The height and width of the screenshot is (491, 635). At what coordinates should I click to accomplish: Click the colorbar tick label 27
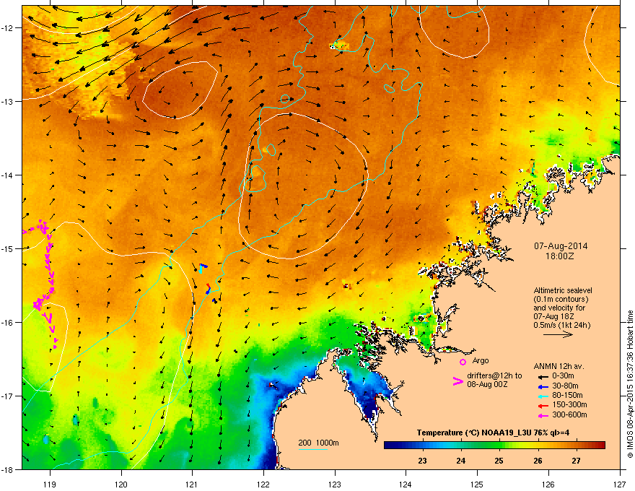tap(576, 461)
